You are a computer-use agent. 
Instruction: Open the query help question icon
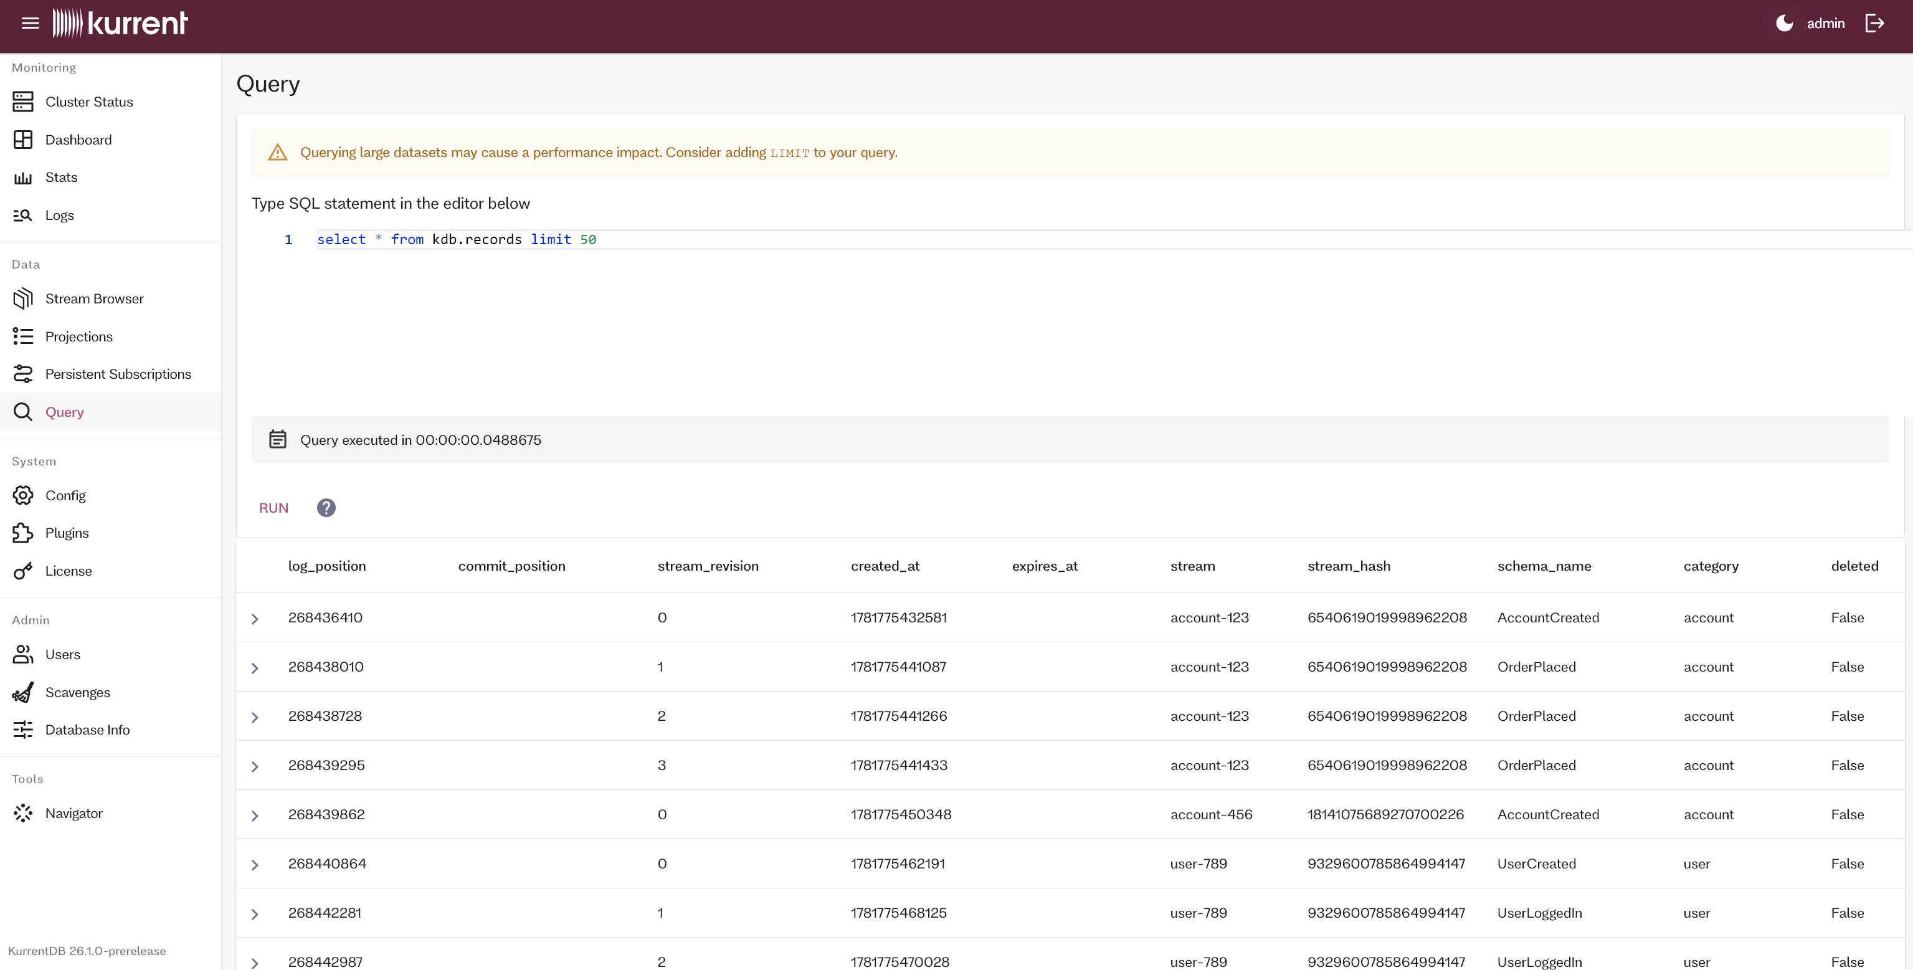[326, 508]
